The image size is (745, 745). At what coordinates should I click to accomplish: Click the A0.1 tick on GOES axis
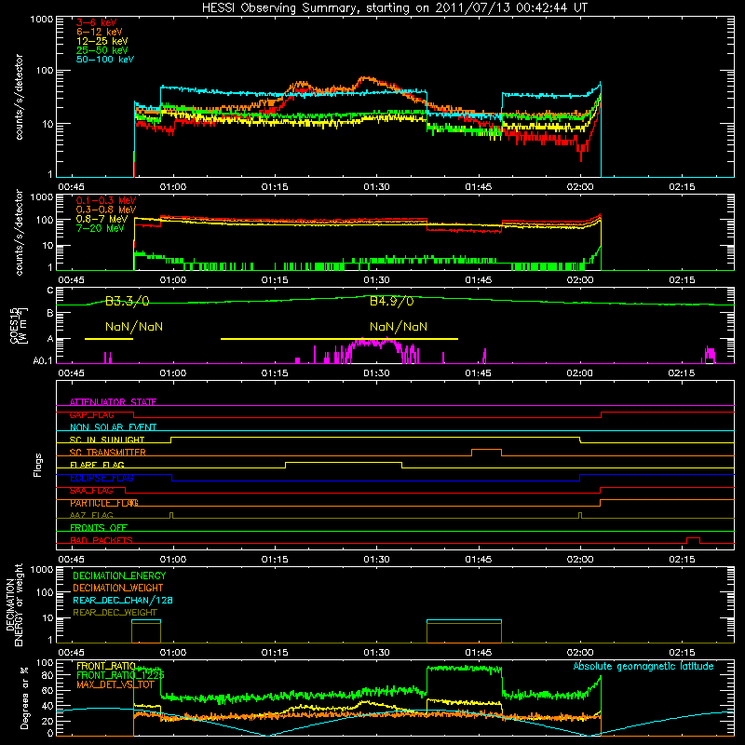(x=42, y=360)
